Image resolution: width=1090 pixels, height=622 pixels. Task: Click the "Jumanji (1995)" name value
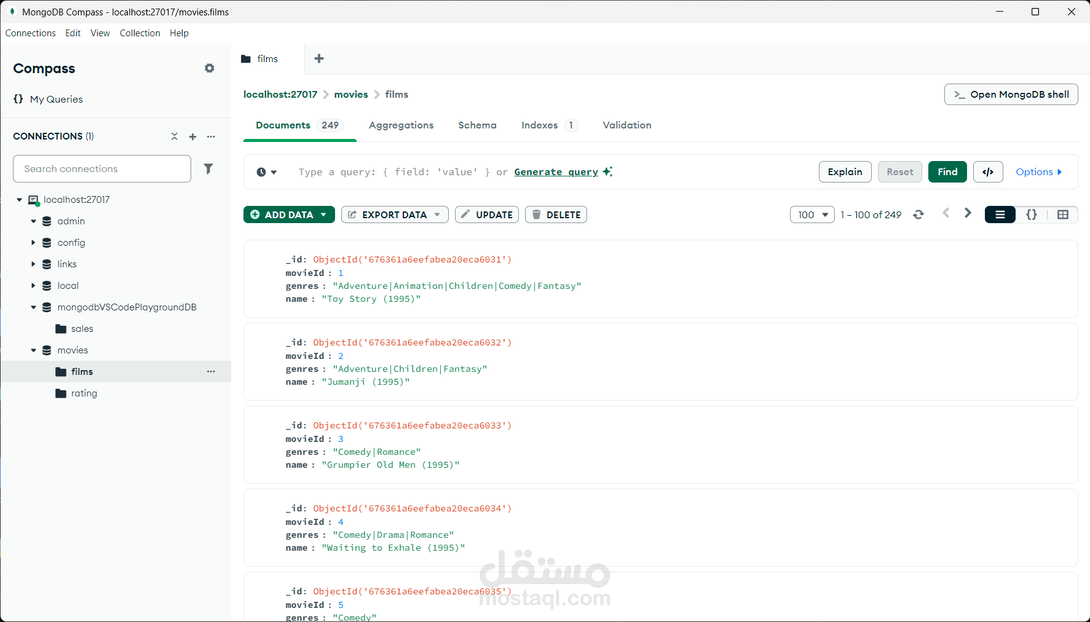point(366,382)
